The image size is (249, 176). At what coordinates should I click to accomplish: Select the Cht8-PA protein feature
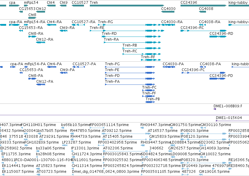click(x=32, y=79)
